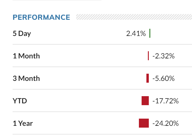Screen dimensions: 192x139
Task: Click the green 5 Day performance bar
Action: (150, 33)
